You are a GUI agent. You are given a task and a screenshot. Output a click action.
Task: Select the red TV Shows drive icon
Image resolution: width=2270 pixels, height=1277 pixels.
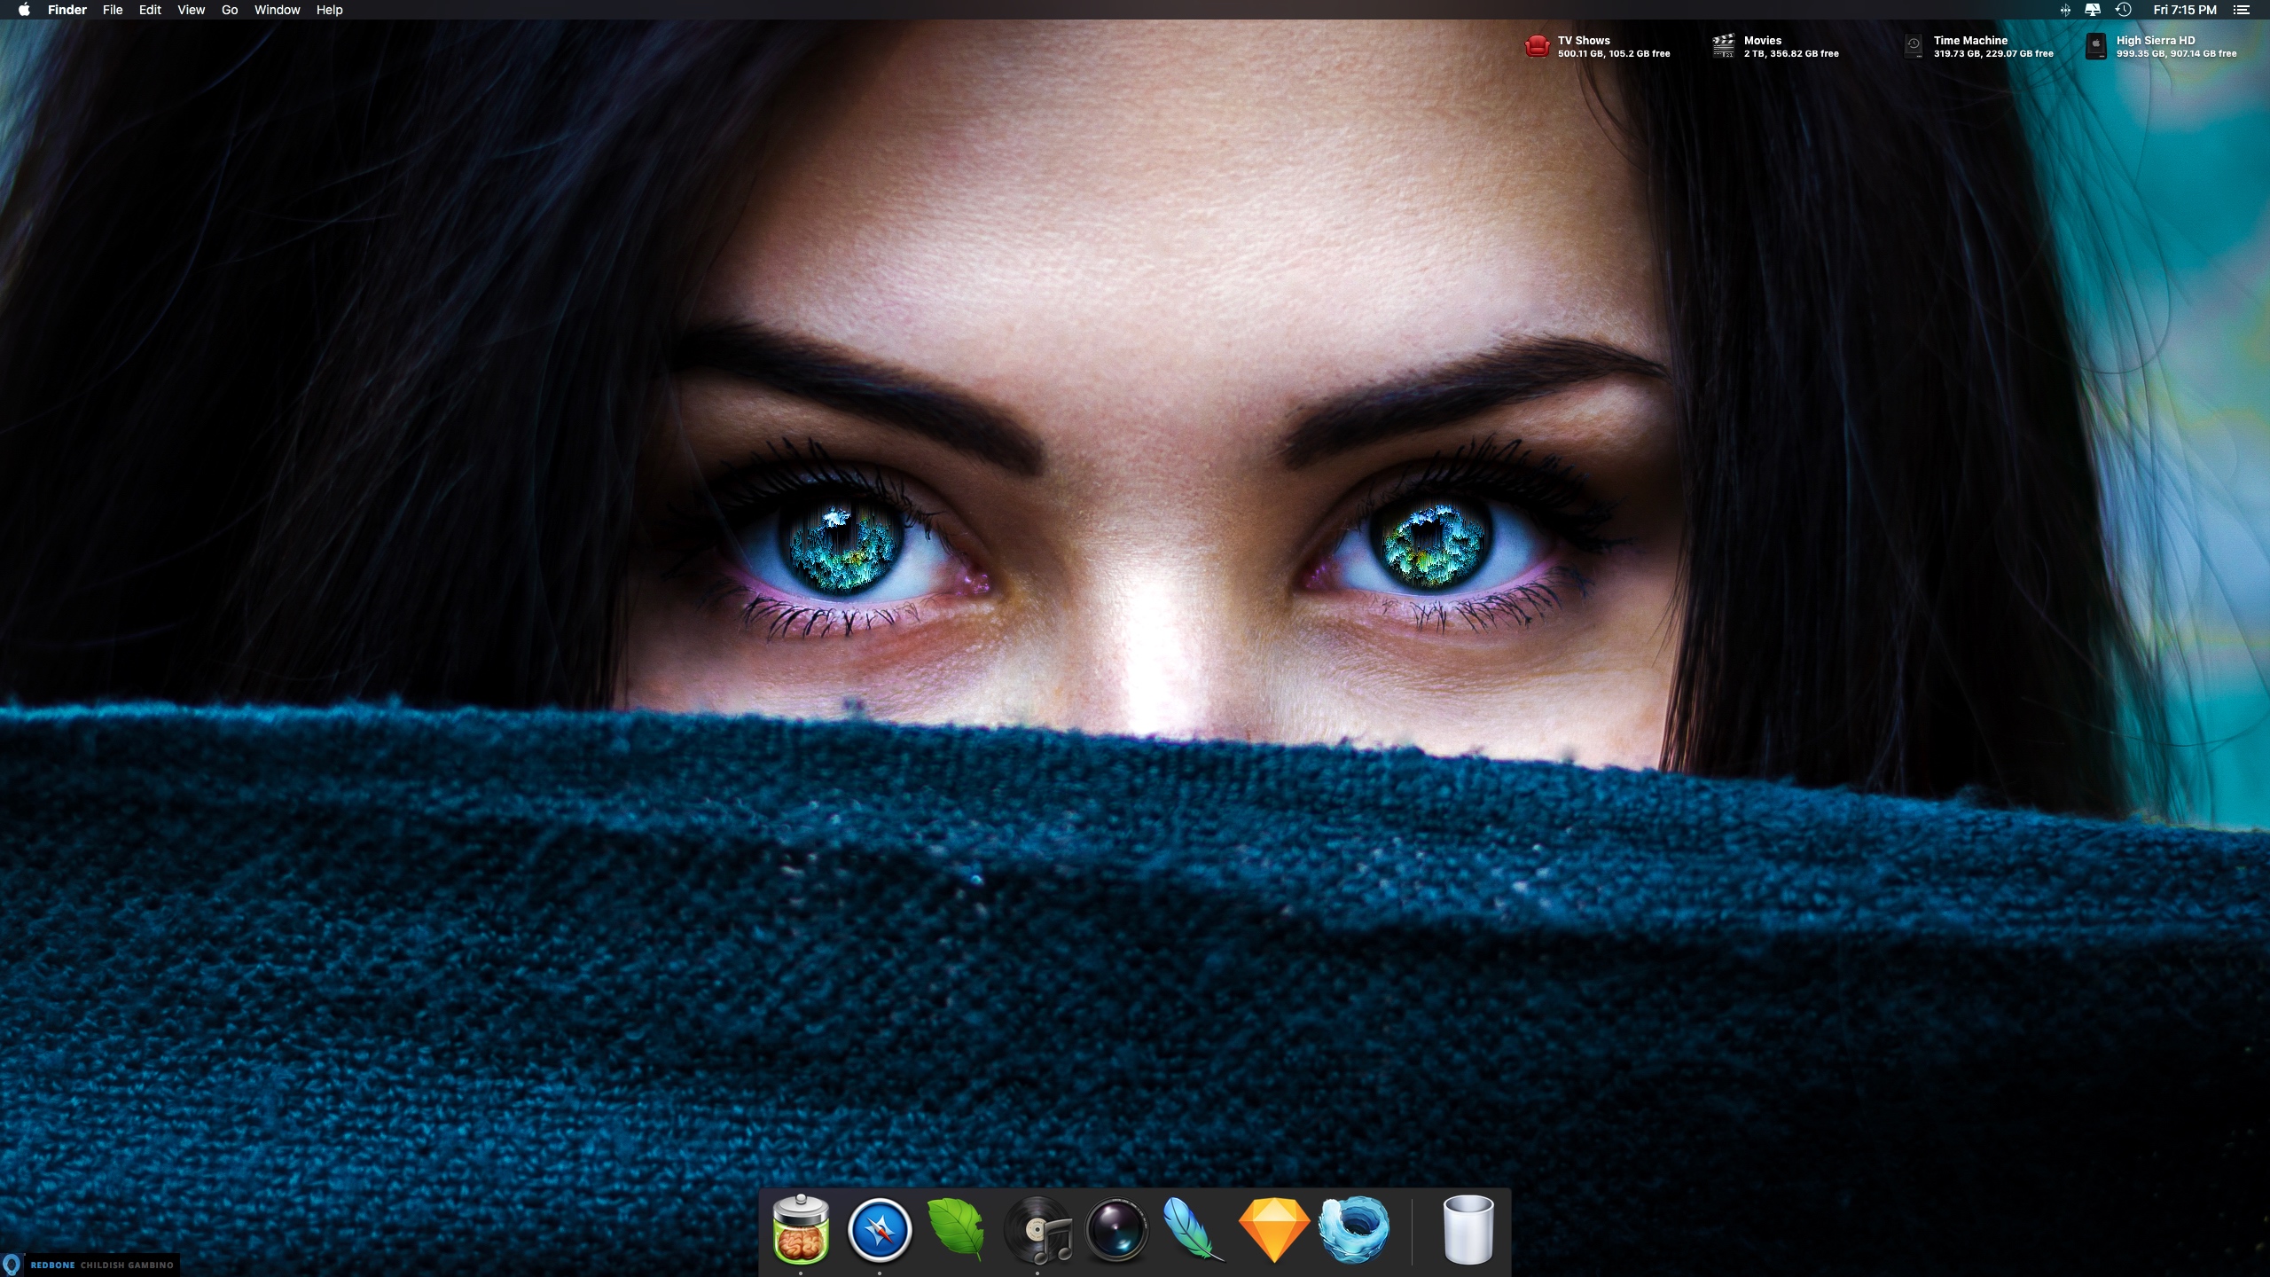[x=1537, y=46]
